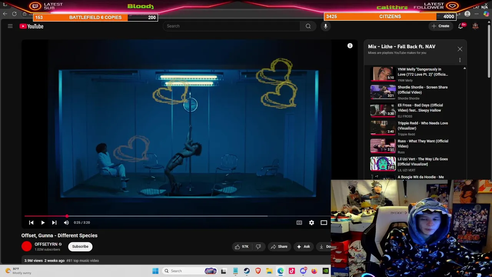Play YNW Melly Dangerously In Love thumbnail
The height and width of the screenshot is (277, 492).
tap(383, 74)
